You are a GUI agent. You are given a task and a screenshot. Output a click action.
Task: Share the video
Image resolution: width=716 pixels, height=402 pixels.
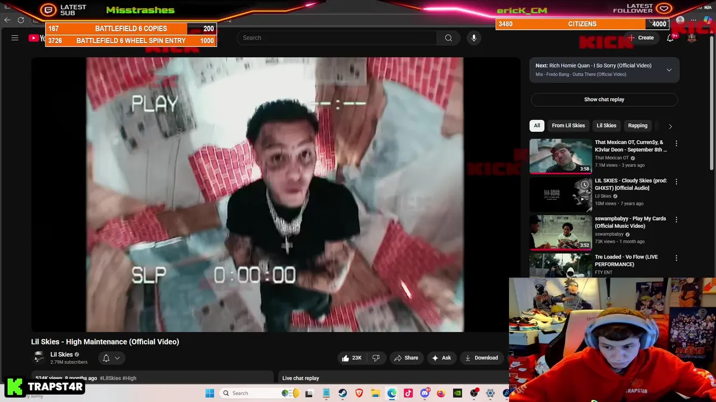pos(406,358)
